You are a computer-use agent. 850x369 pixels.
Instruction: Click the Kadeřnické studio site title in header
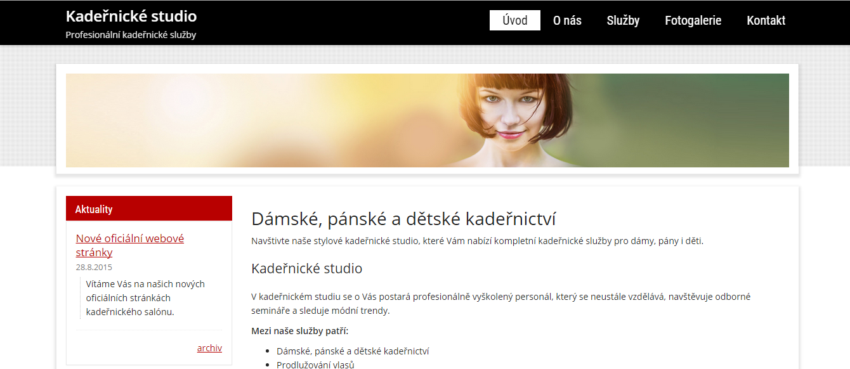coord(131,16)
